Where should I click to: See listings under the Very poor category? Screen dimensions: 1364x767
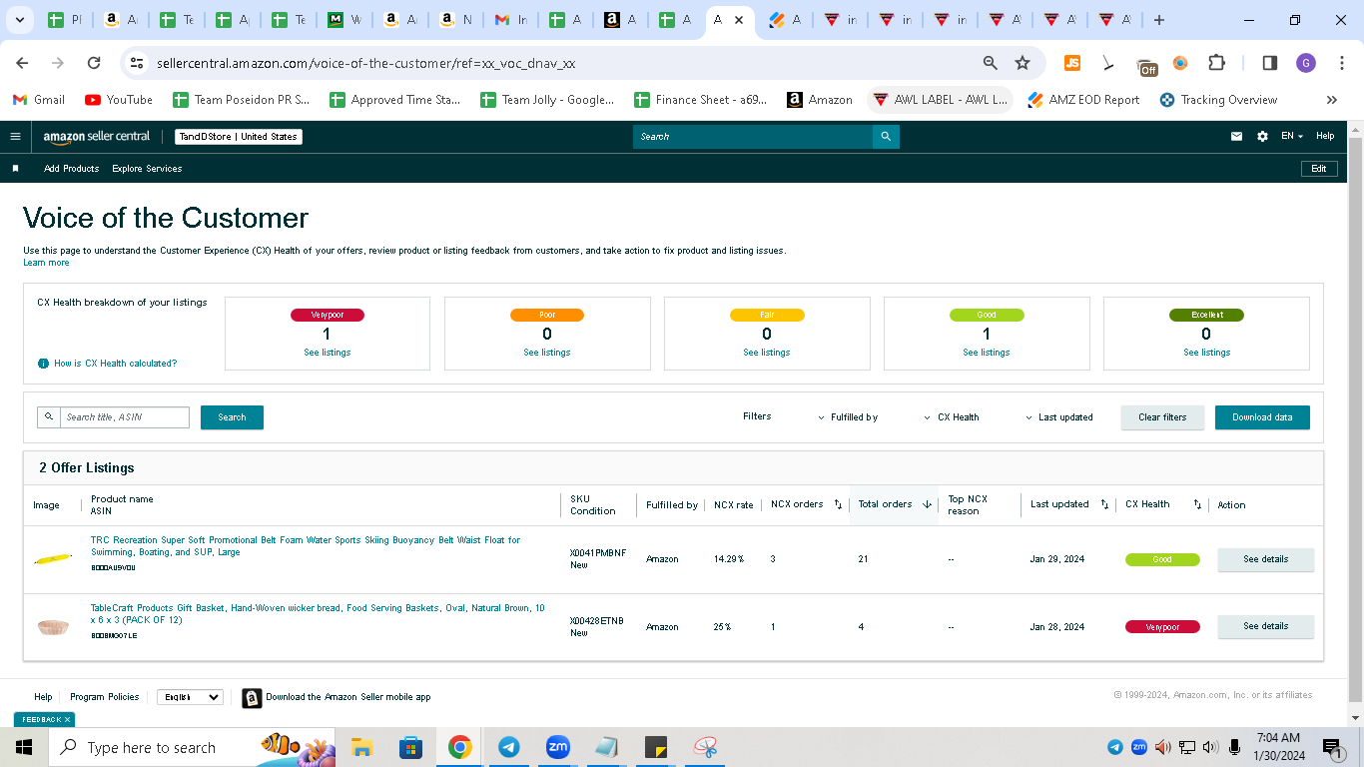tap(328, 353)
